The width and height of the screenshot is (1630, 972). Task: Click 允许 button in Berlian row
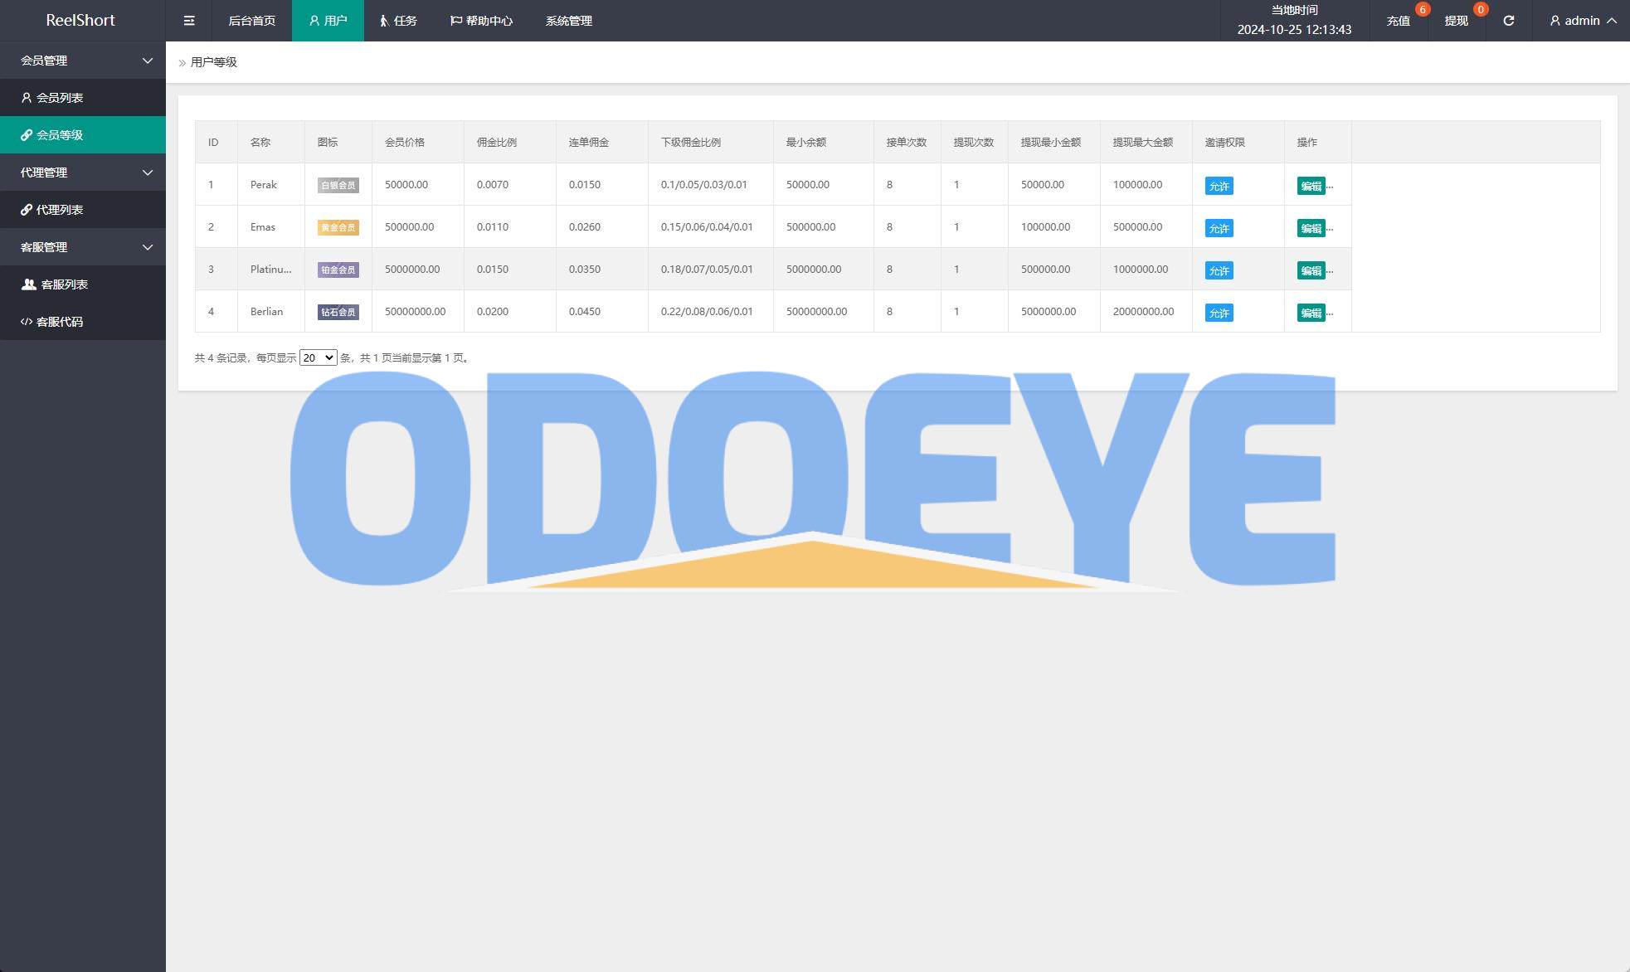[x=1219, y=313]
